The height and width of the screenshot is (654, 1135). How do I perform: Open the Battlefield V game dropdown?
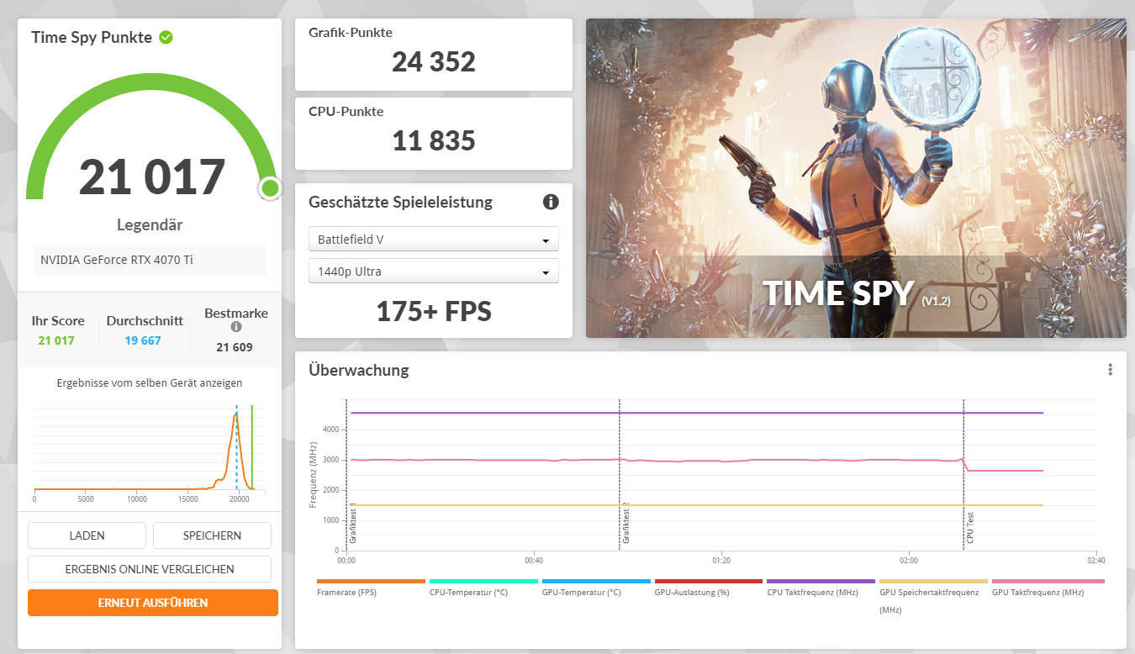[x=434, y=240]
